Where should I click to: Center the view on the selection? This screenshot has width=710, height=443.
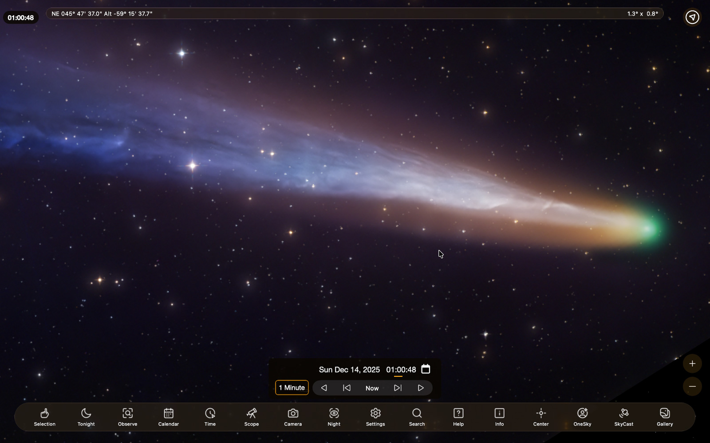tap(540, 417)
